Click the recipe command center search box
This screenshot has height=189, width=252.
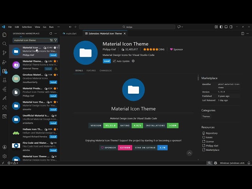[127, 27]
